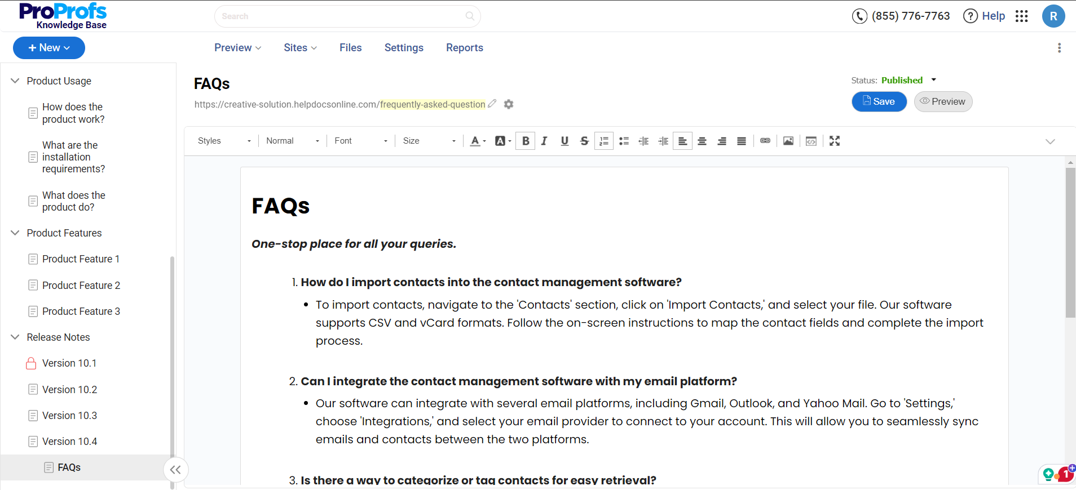Open source code view
The image size is (1076, 490).
coord(811,141)
